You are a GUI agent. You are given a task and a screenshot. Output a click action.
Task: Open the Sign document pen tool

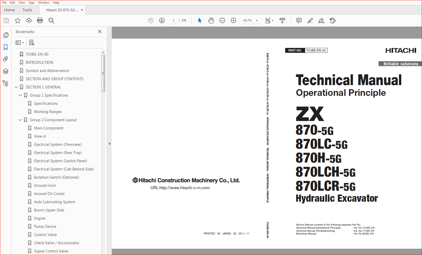pos(321,21)
